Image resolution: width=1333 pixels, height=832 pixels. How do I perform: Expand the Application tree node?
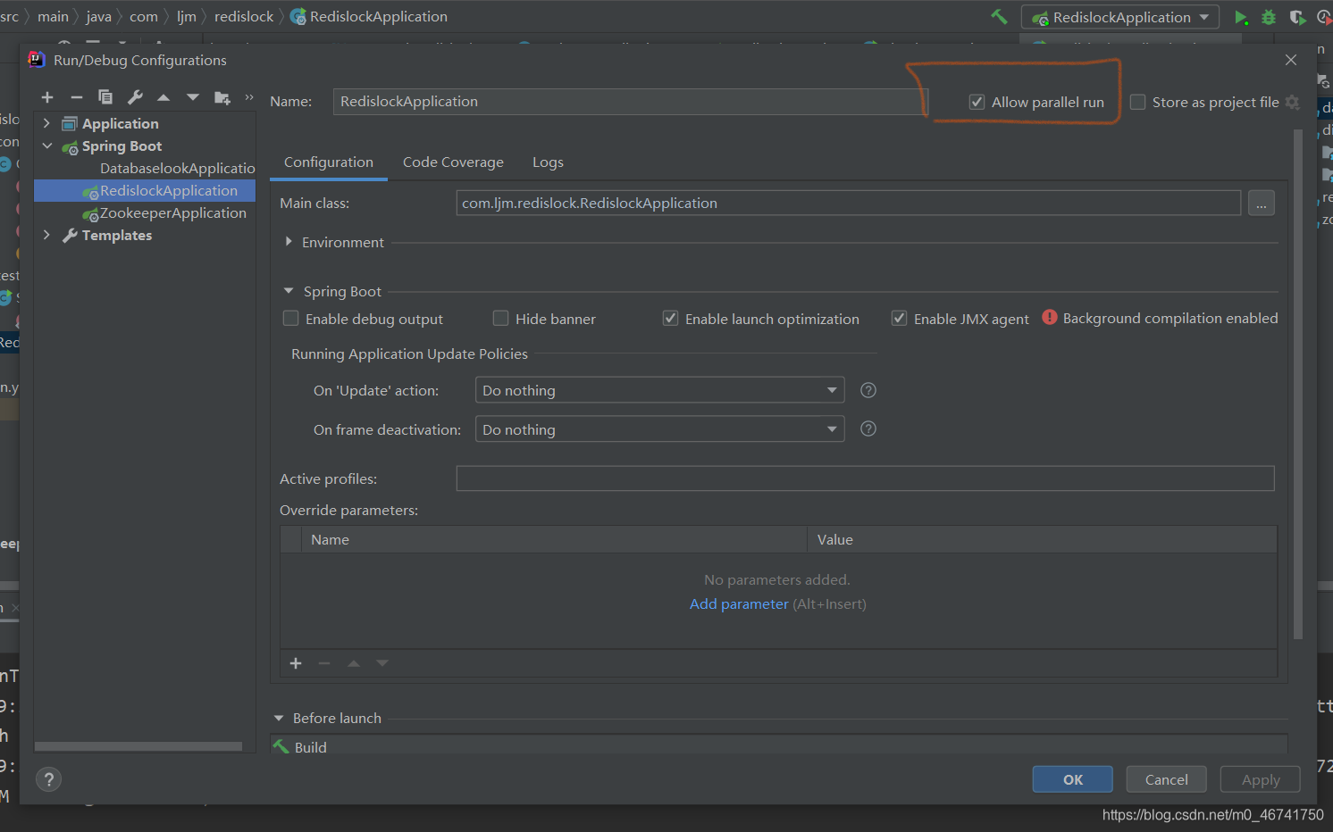(x=47, y=123)
